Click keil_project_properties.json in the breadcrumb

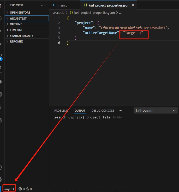94,13
